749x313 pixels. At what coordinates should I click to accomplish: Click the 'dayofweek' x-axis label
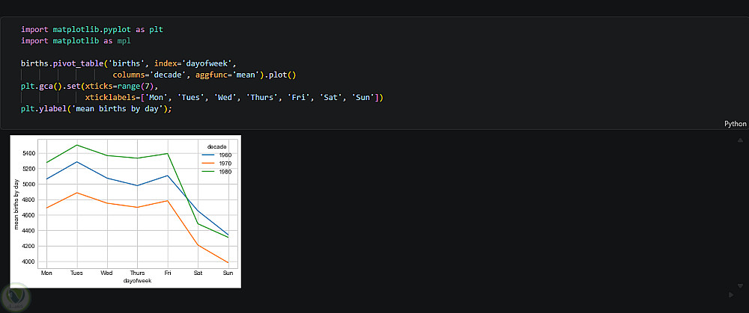(x=137, y=281)
